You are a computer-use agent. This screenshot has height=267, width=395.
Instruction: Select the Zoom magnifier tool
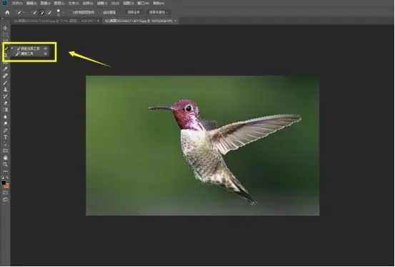(x=5, y=164)
